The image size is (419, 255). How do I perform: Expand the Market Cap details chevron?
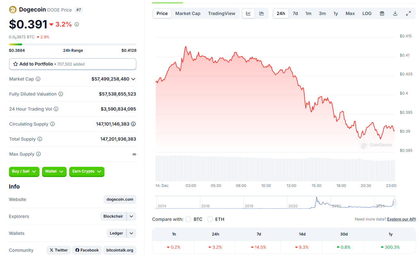133,79
